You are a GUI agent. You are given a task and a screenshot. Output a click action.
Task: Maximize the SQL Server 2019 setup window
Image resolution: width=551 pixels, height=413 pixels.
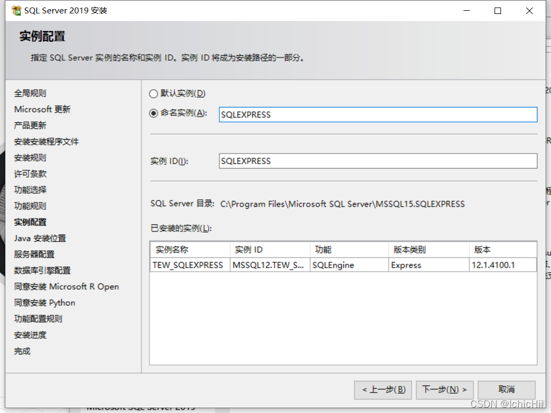[x=498, y=11]
